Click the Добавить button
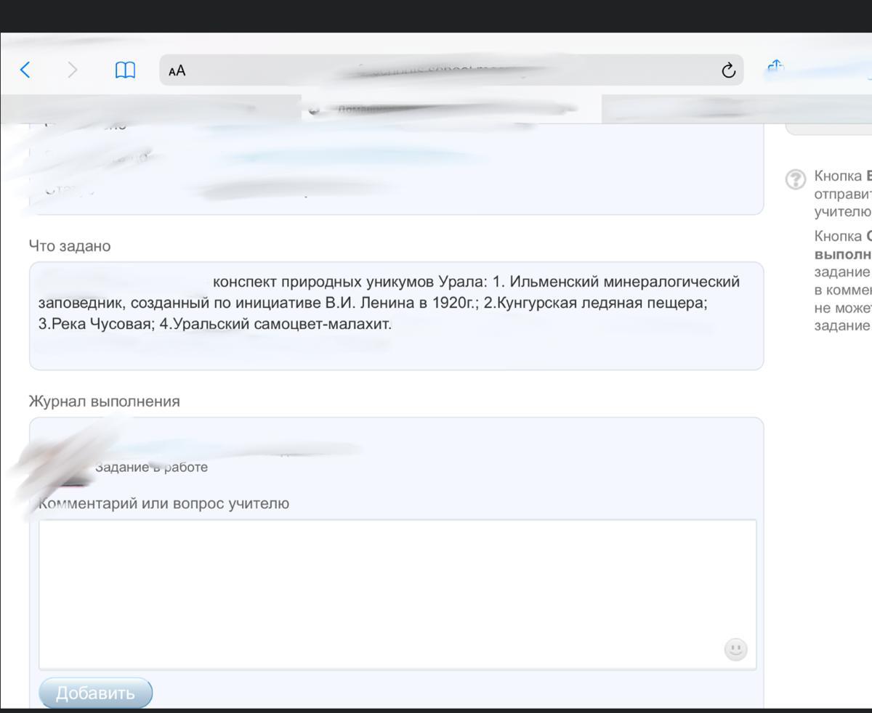Screen dimensions: 872x713 coord(96,693)
